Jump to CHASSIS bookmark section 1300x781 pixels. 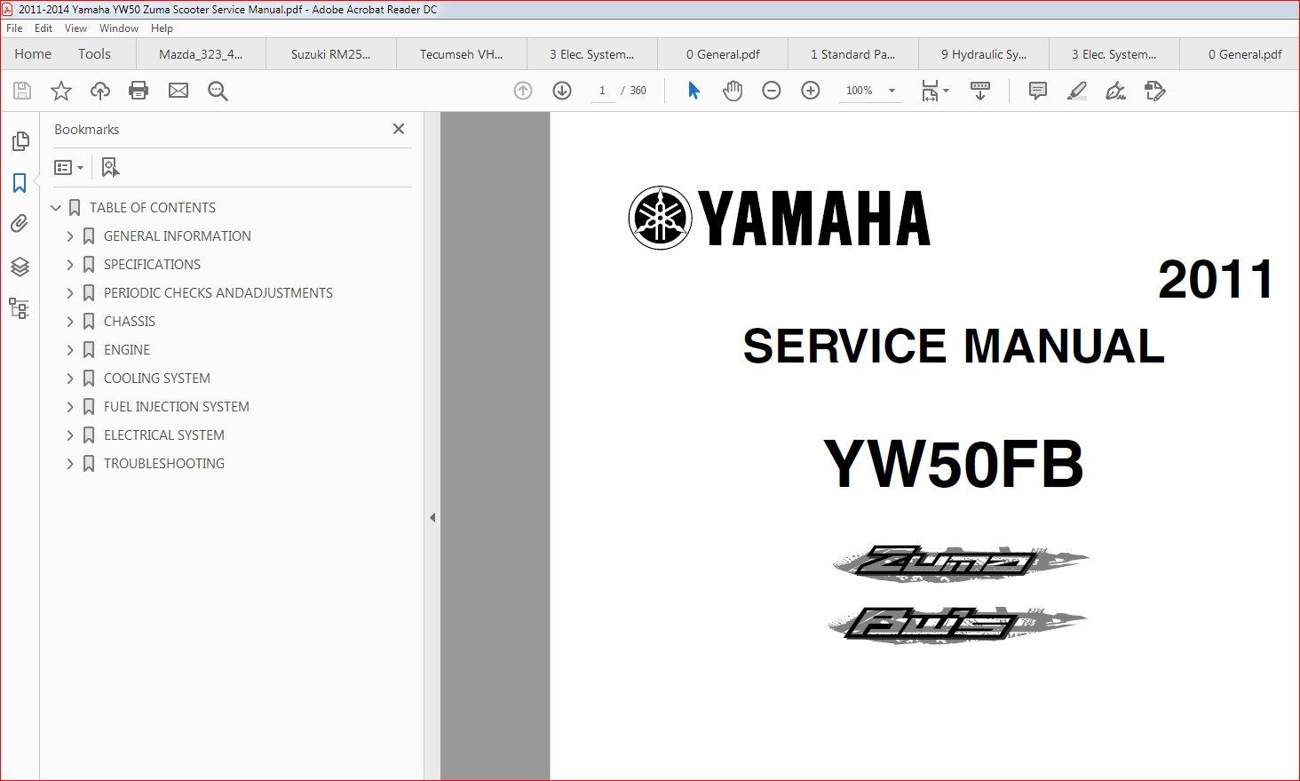tap(130, 322)
